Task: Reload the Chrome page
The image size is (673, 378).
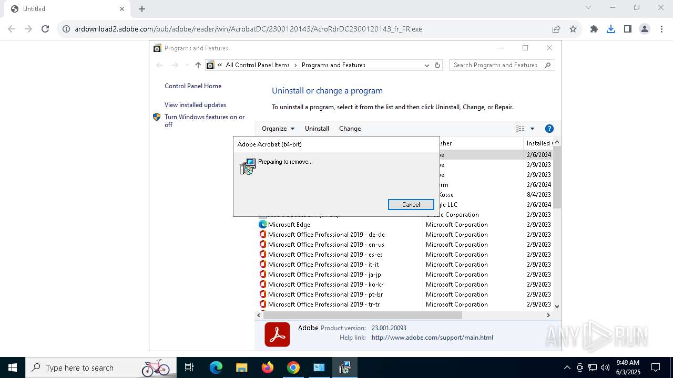Action: click(45, 29)
